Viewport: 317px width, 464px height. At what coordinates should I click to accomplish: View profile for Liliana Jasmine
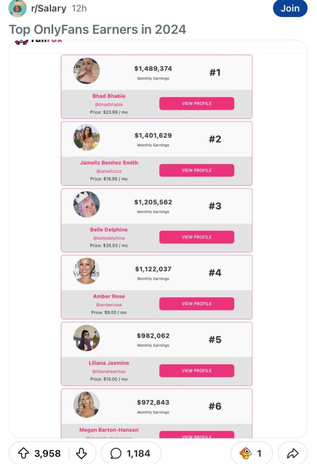[196, 371]
